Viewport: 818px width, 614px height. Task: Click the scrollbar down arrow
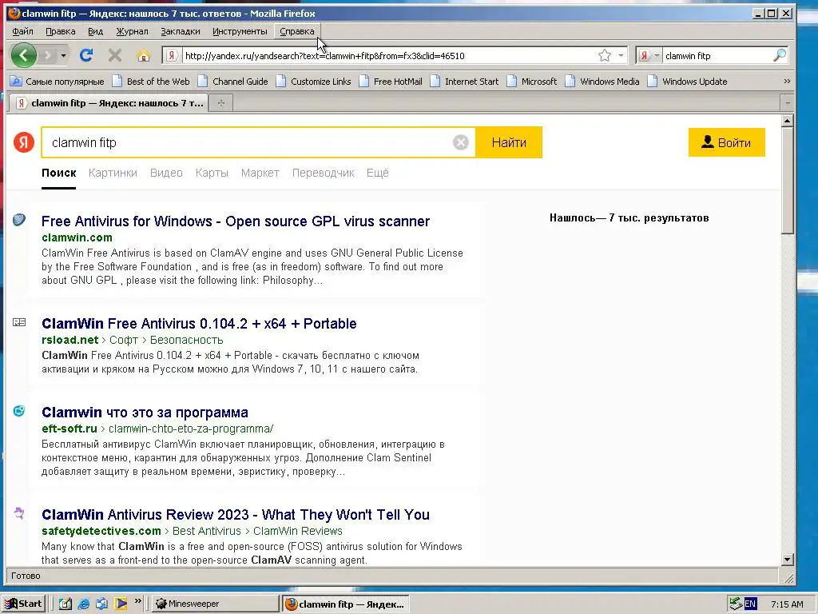click(788, 559)
